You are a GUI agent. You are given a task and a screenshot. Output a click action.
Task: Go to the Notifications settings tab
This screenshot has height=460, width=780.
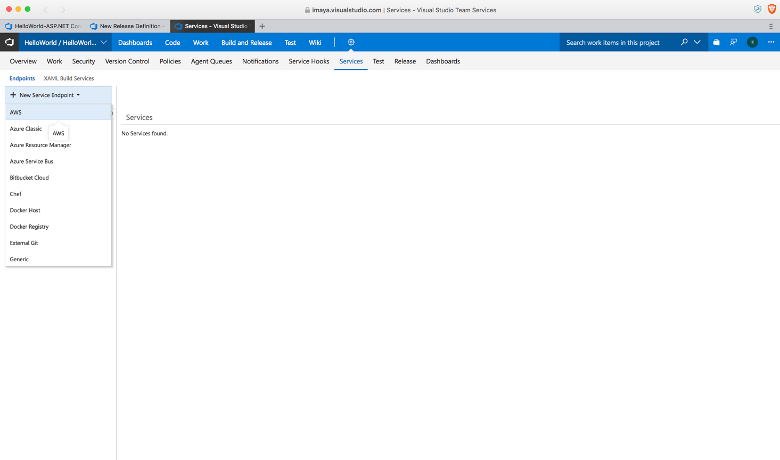(x=260, y=61)
